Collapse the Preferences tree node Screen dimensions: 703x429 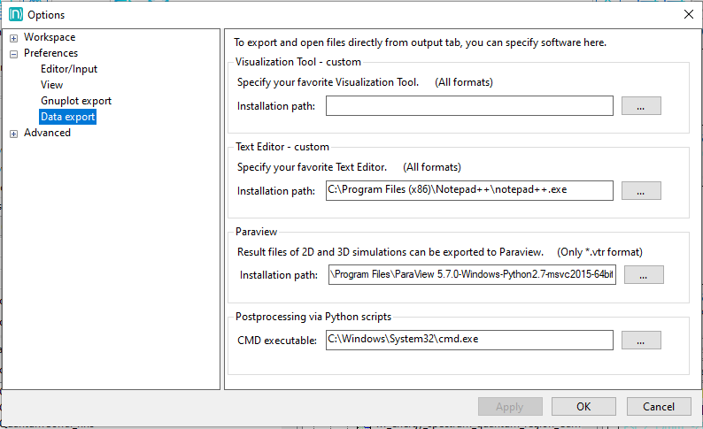click(x=13, y=54)
